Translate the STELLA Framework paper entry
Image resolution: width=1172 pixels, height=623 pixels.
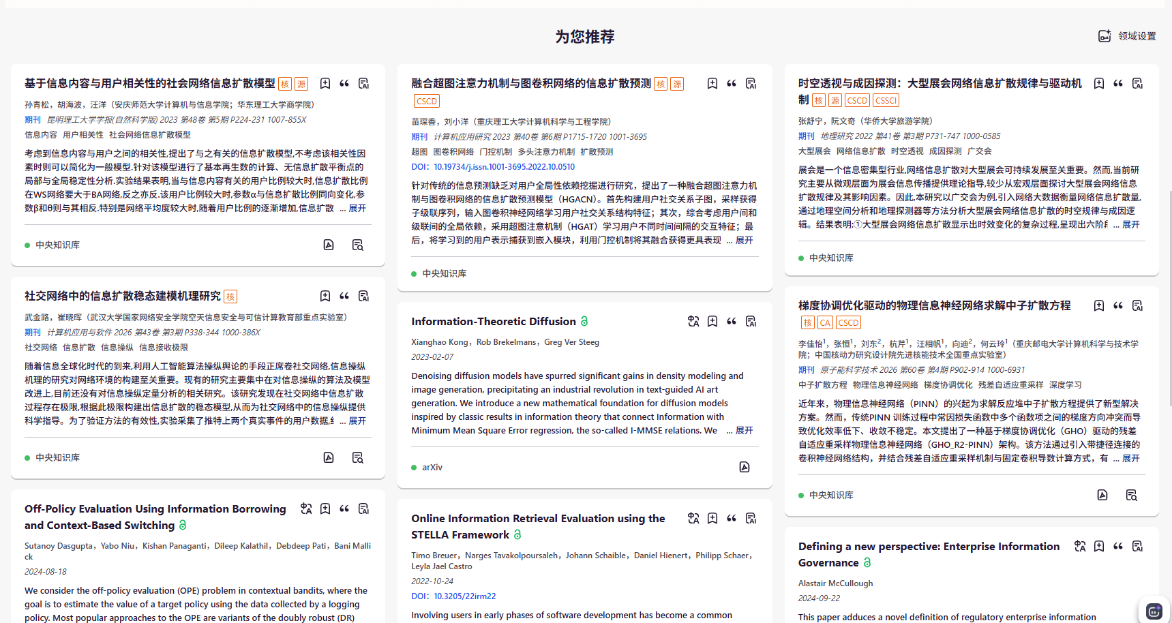(693, 518)
